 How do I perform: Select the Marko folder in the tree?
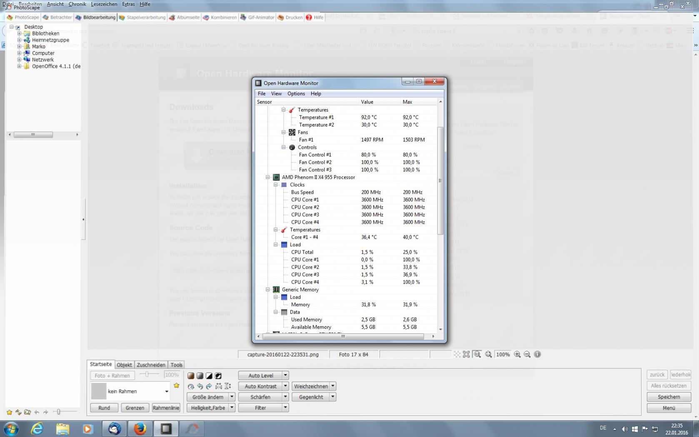[38, 47]
